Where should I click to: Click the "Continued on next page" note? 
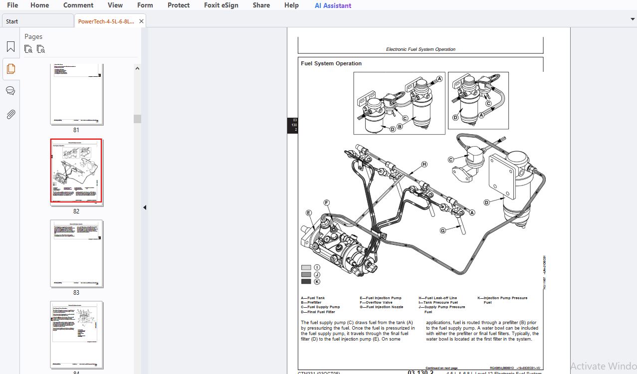[441, 368]
